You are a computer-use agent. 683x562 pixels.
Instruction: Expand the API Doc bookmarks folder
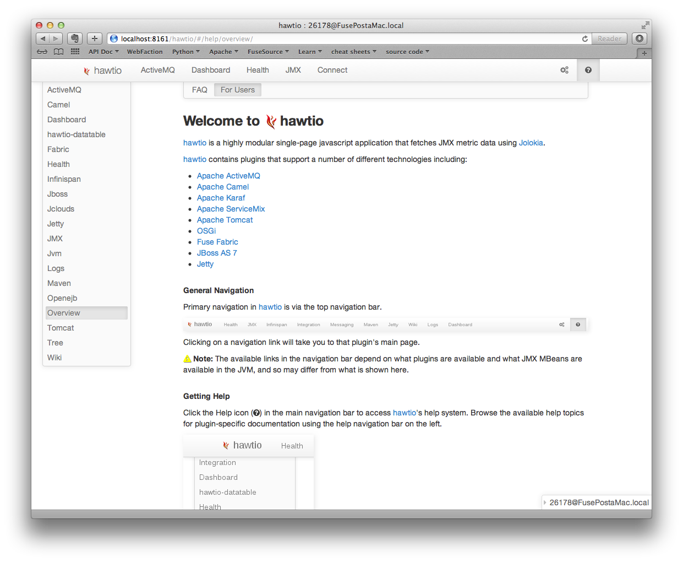[103, 52]
